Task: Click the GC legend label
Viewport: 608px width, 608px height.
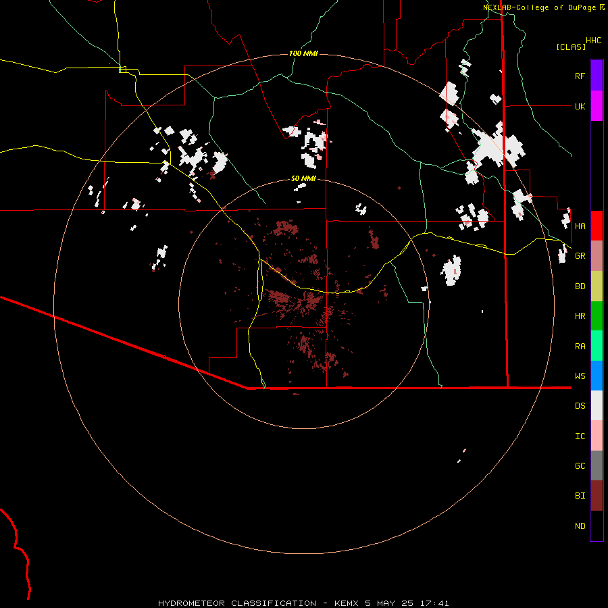Action: coord(580,466)
